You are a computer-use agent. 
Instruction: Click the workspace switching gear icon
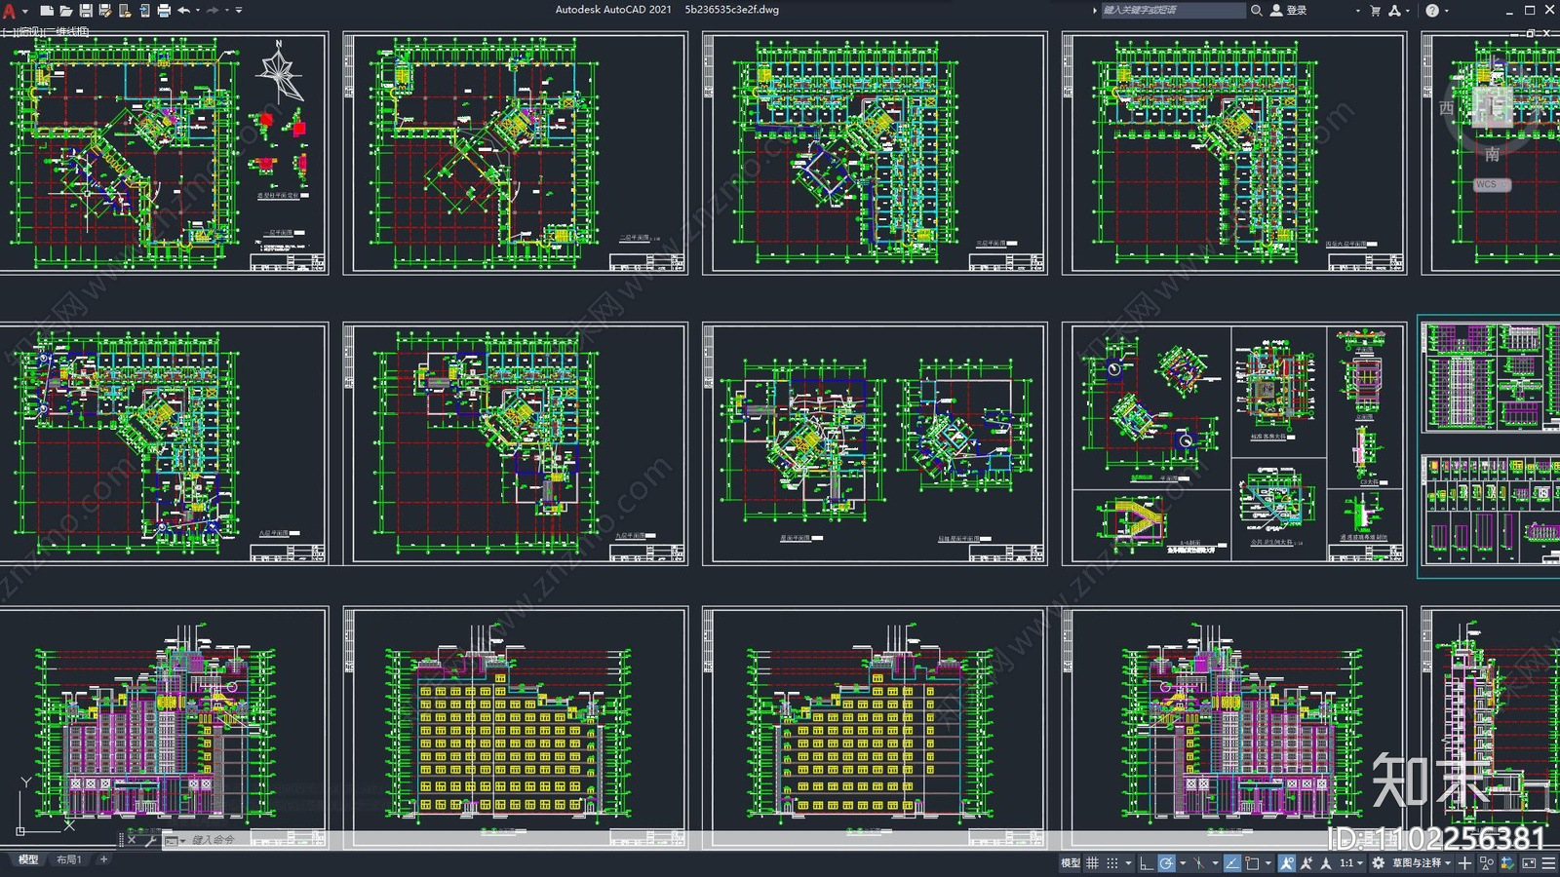[x=1378, y=863]
